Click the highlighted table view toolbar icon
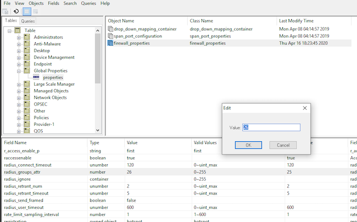The width and height of the screenshot is (357, 222). pos(27,12)
